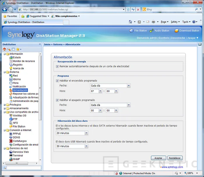The image size is (204, 177).
Task: Open the Safety menu
Action: coord(175,22)
